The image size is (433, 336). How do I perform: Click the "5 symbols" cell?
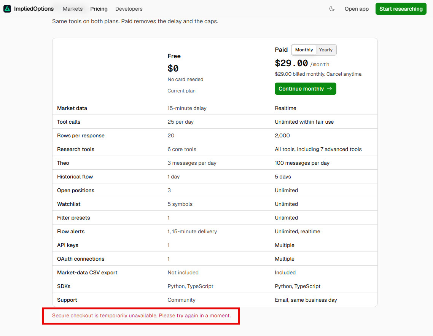click(180, 204)
